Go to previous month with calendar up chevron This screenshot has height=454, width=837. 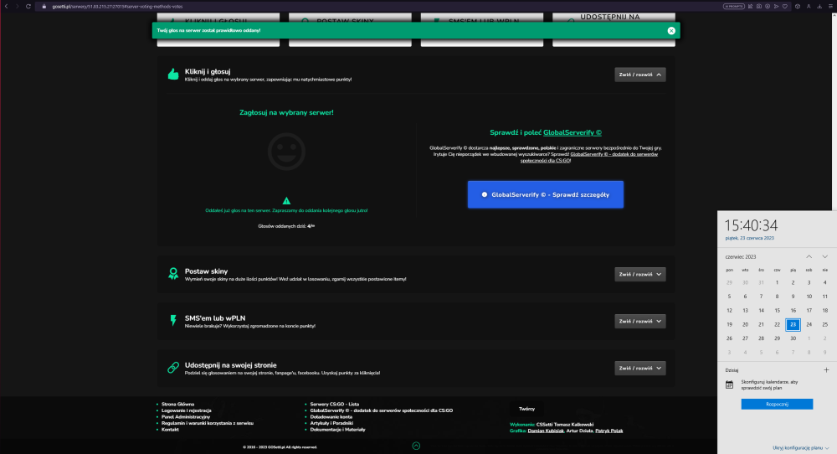coord(809,257)
